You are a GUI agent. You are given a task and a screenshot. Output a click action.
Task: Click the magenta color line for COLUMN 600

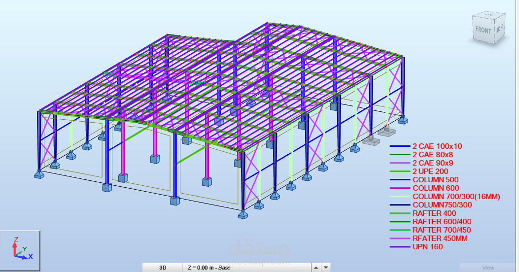(400, 188)
